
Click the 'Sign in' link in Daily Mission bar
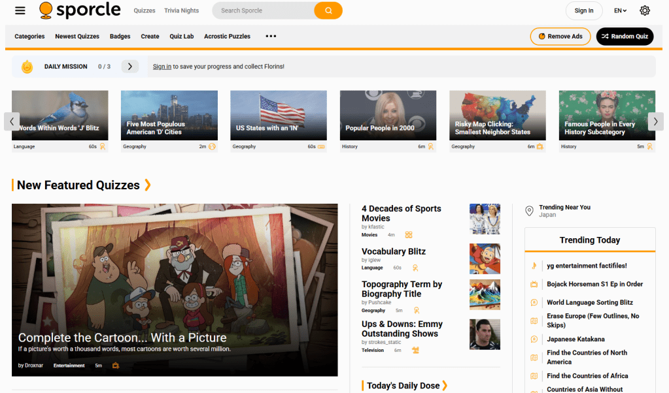click(x=162, y=67)
